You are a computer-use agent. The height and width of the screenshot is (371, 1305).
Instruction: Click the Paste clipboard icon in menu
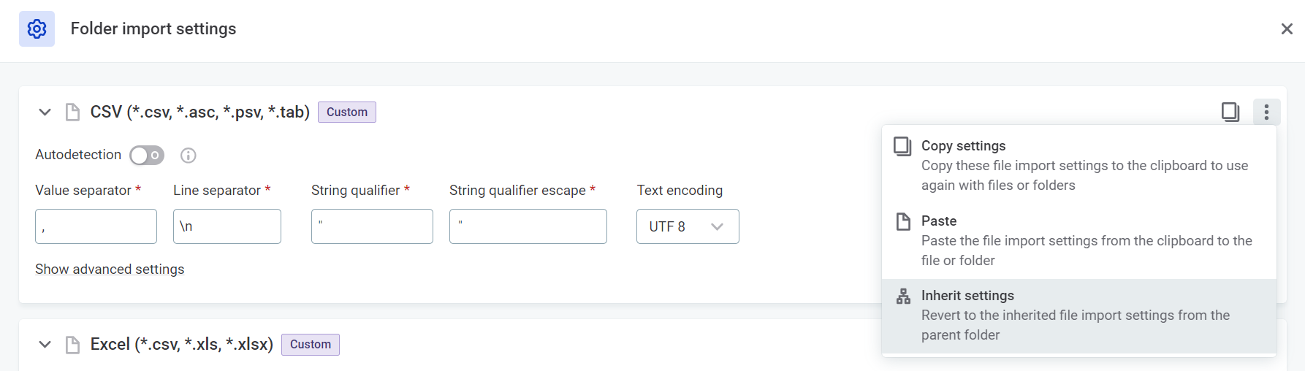(x=904, y=221)
